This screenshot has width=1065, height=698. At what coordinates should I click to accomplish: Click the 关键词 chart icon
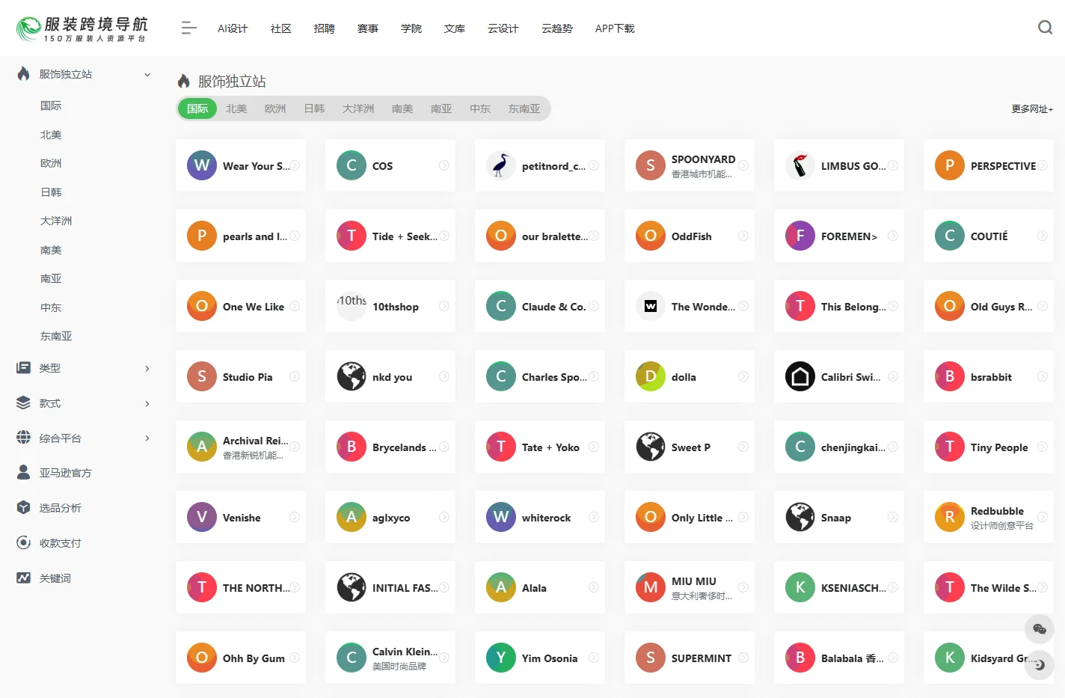[x=24, y=578]
